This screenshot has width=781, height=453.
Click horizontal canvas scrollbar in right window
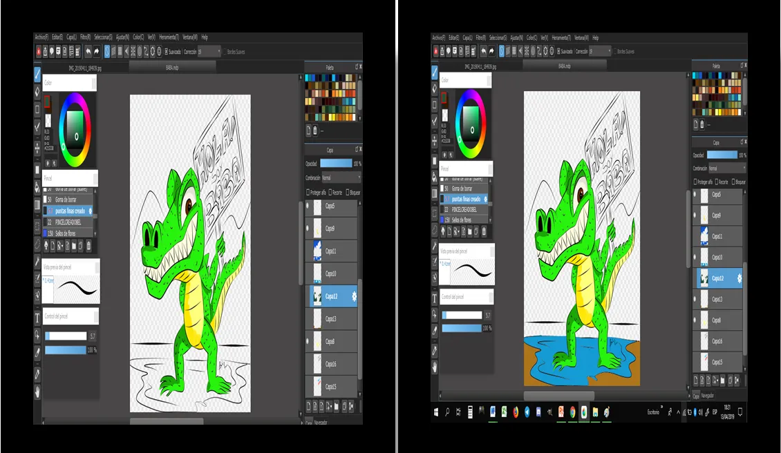click(x=559, y=395)
